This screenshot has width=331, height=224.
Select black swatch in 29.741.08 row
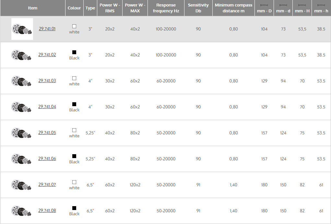(74, 208)
